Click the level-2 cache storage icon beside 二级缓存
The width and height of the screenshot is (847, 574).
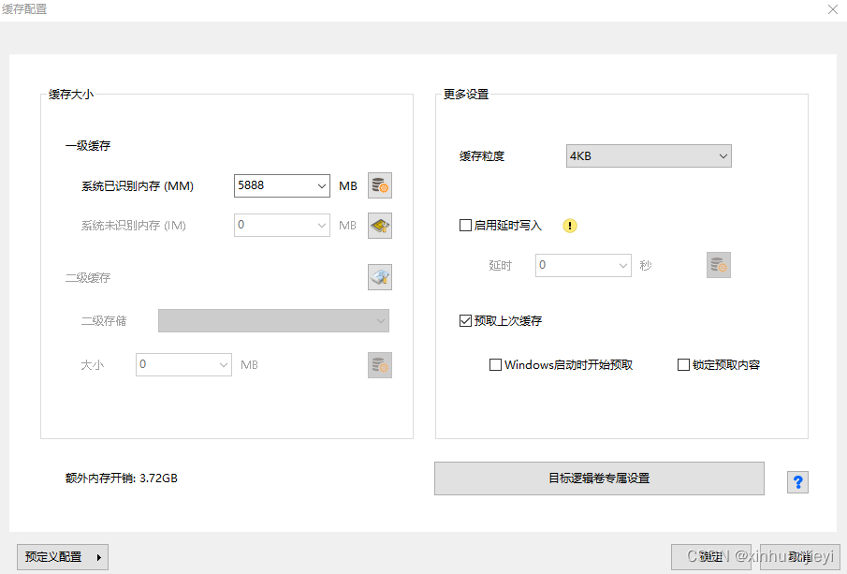380,277
